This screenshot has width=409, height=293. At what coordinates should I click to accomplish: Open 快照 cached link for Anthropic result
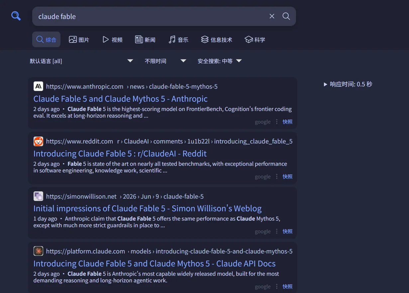coord(287,122)
